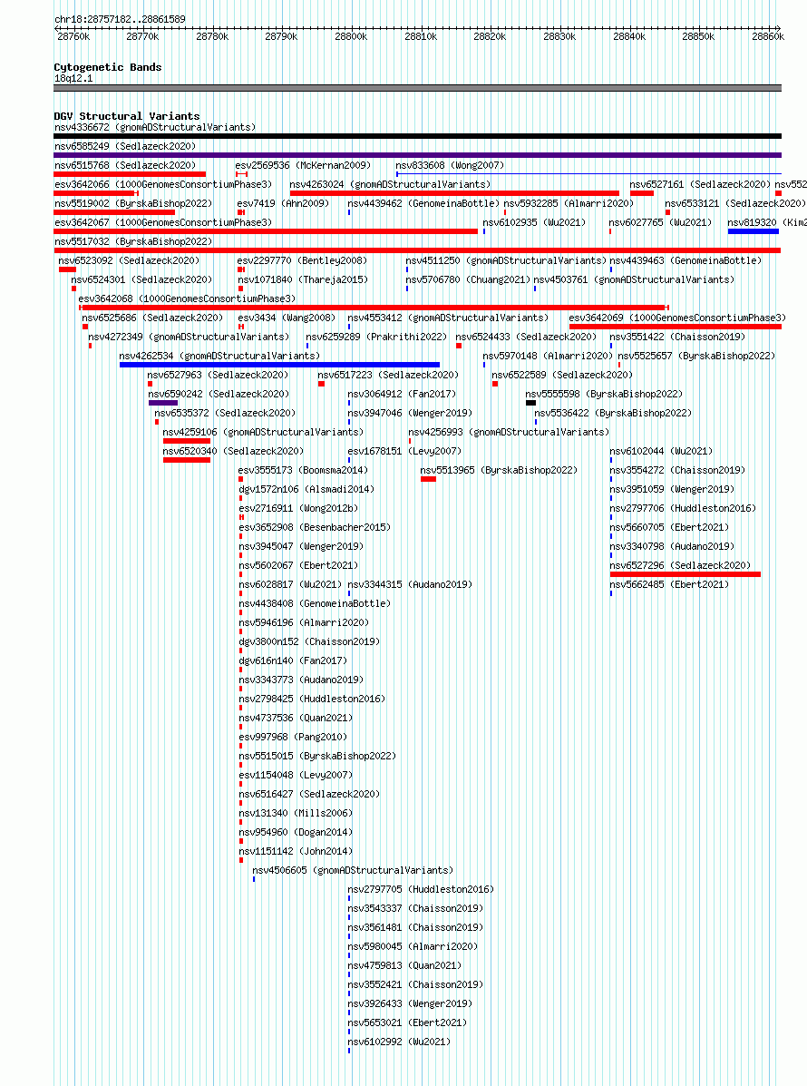Select the nsv6259289 (Prakrithi2022) label
The width and height of the screenshot is (807, 1086).
pyautogui.click(x=376, y=337)
